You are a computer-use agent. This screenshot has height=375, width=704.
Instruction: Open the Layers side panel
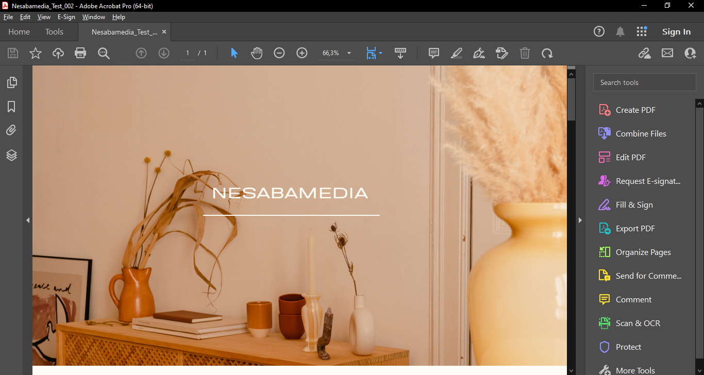click(x=11, y=155)
